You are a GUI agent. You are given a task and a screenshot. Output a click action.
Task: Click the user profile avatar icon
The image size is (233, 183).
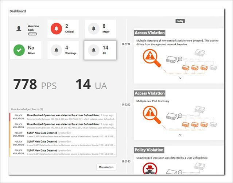19,29
